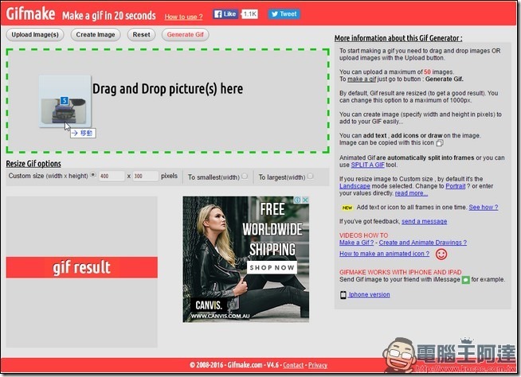This screenshot has height=377, width=521.
Task: Click the red smiley face icon
Action: (x=441, y=255)
